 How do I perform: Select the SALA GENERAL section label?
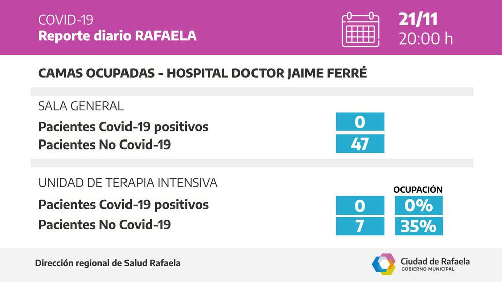tap(81, 106)
